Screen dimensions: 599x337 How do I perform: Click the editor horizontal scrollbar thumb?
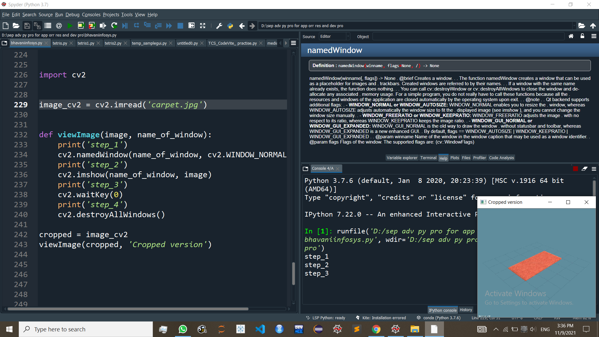[x=128, y=309]
